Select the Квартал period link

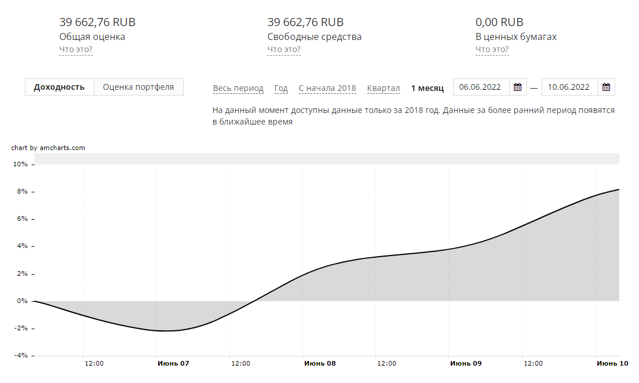click(384, 88)
